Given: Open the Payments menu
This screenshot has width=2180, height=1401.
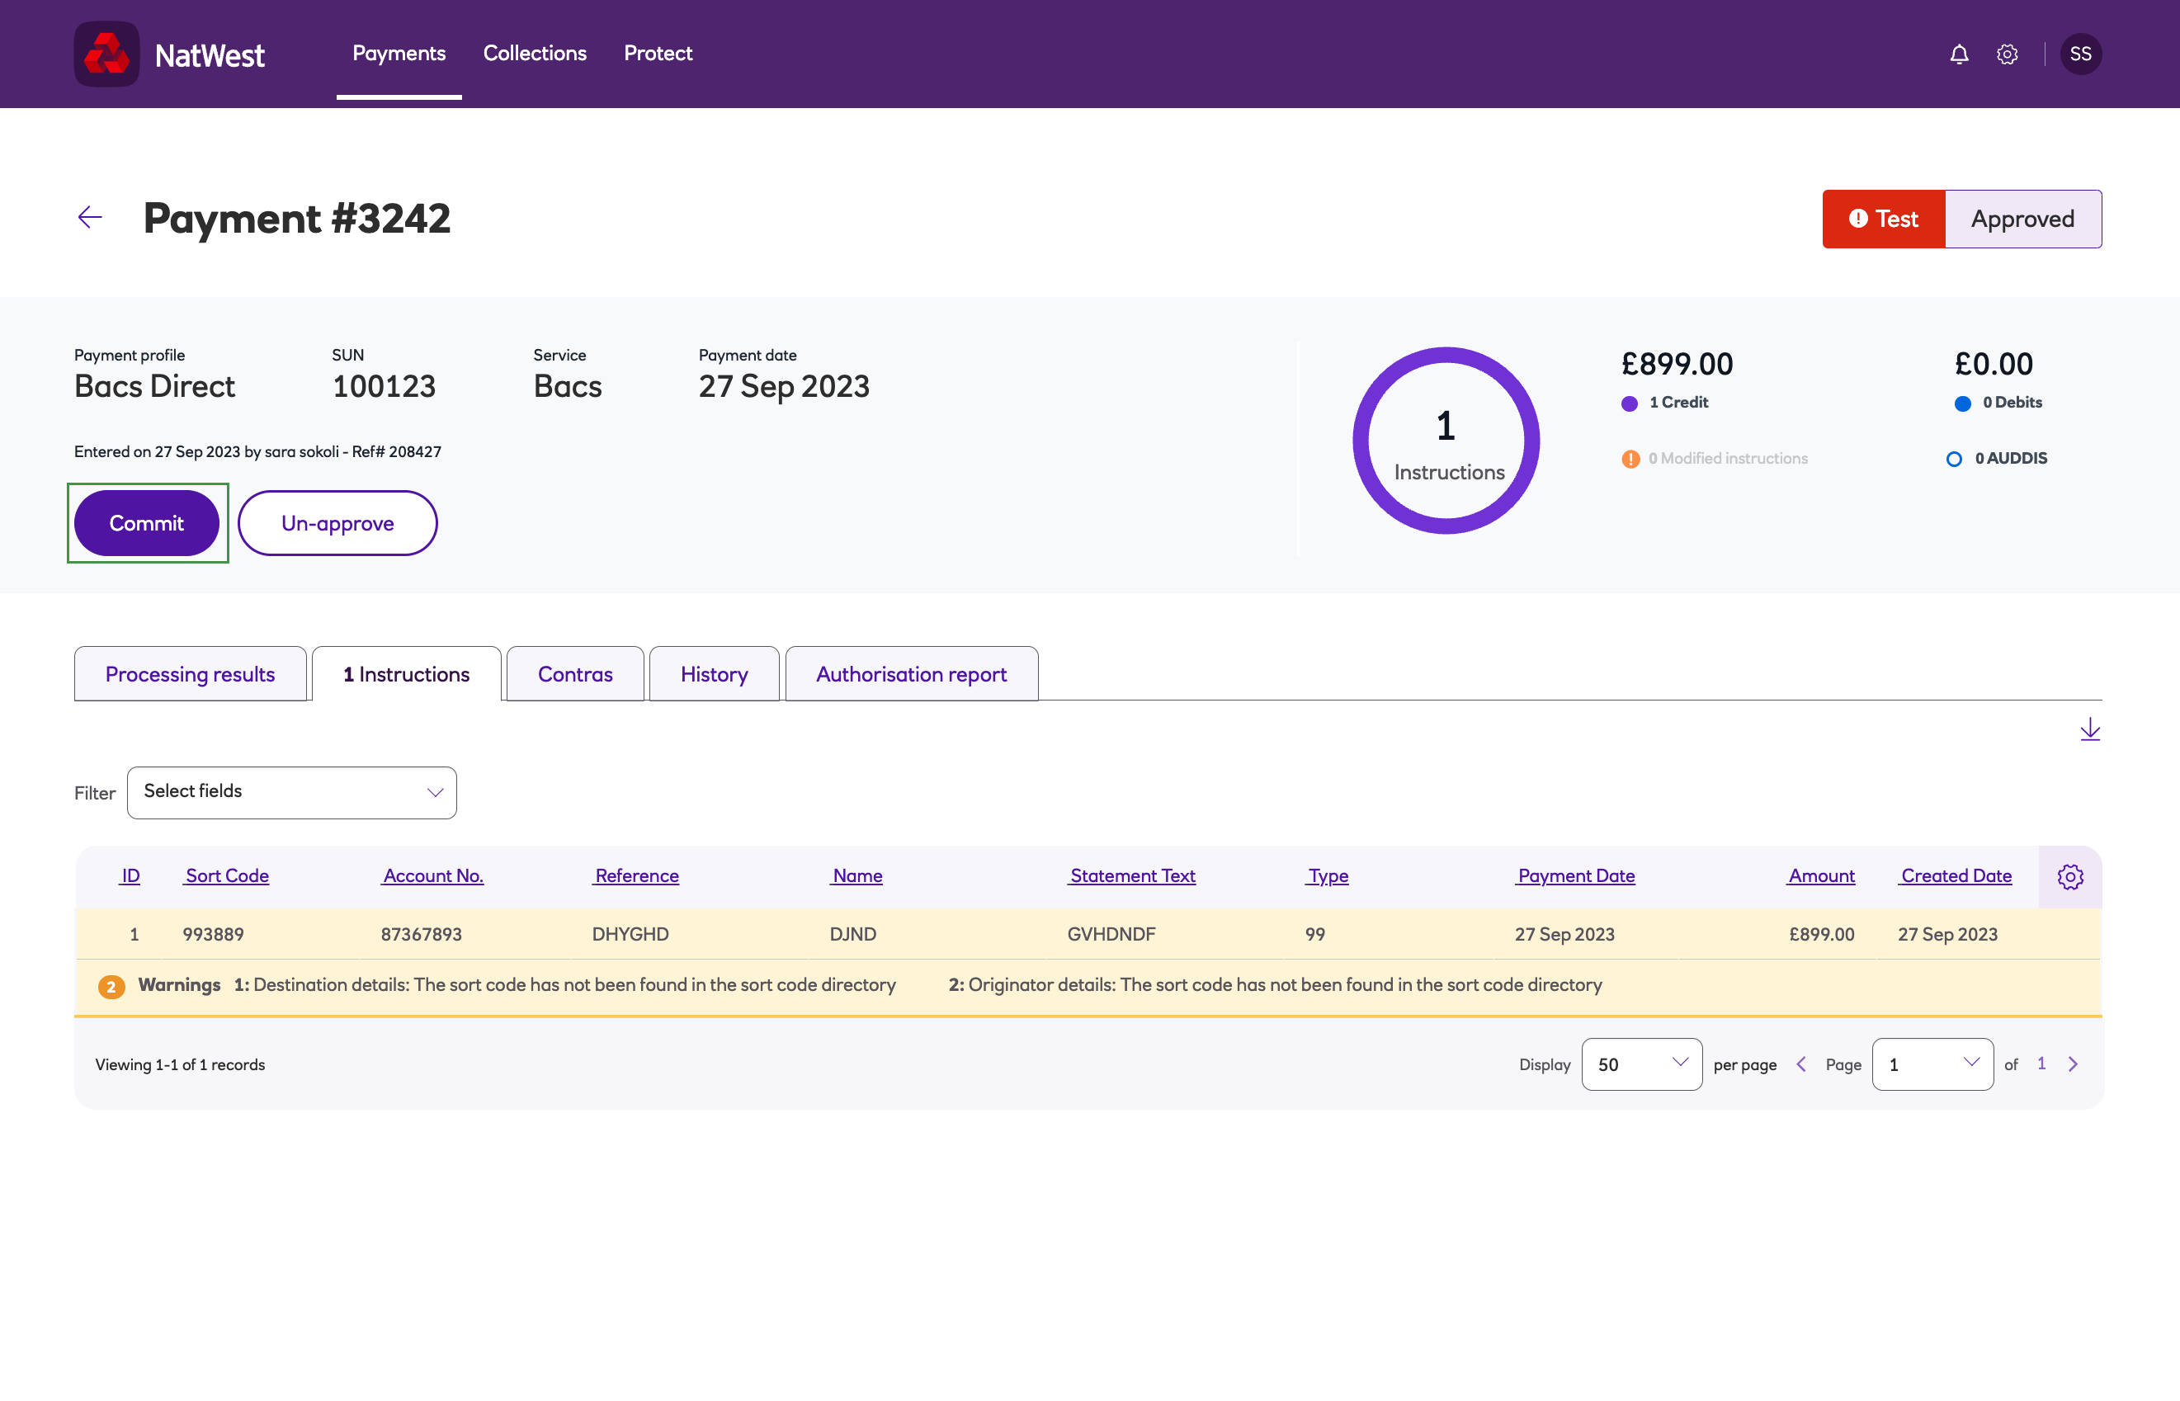Looking at the screenshot, I should point(399,54).
